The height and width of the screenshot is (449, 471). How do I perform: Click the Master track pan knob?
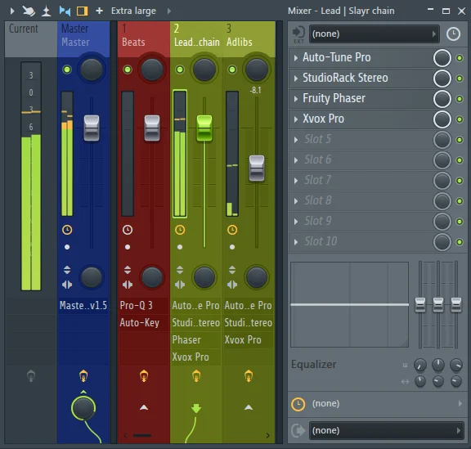click(x=92, y=70)
